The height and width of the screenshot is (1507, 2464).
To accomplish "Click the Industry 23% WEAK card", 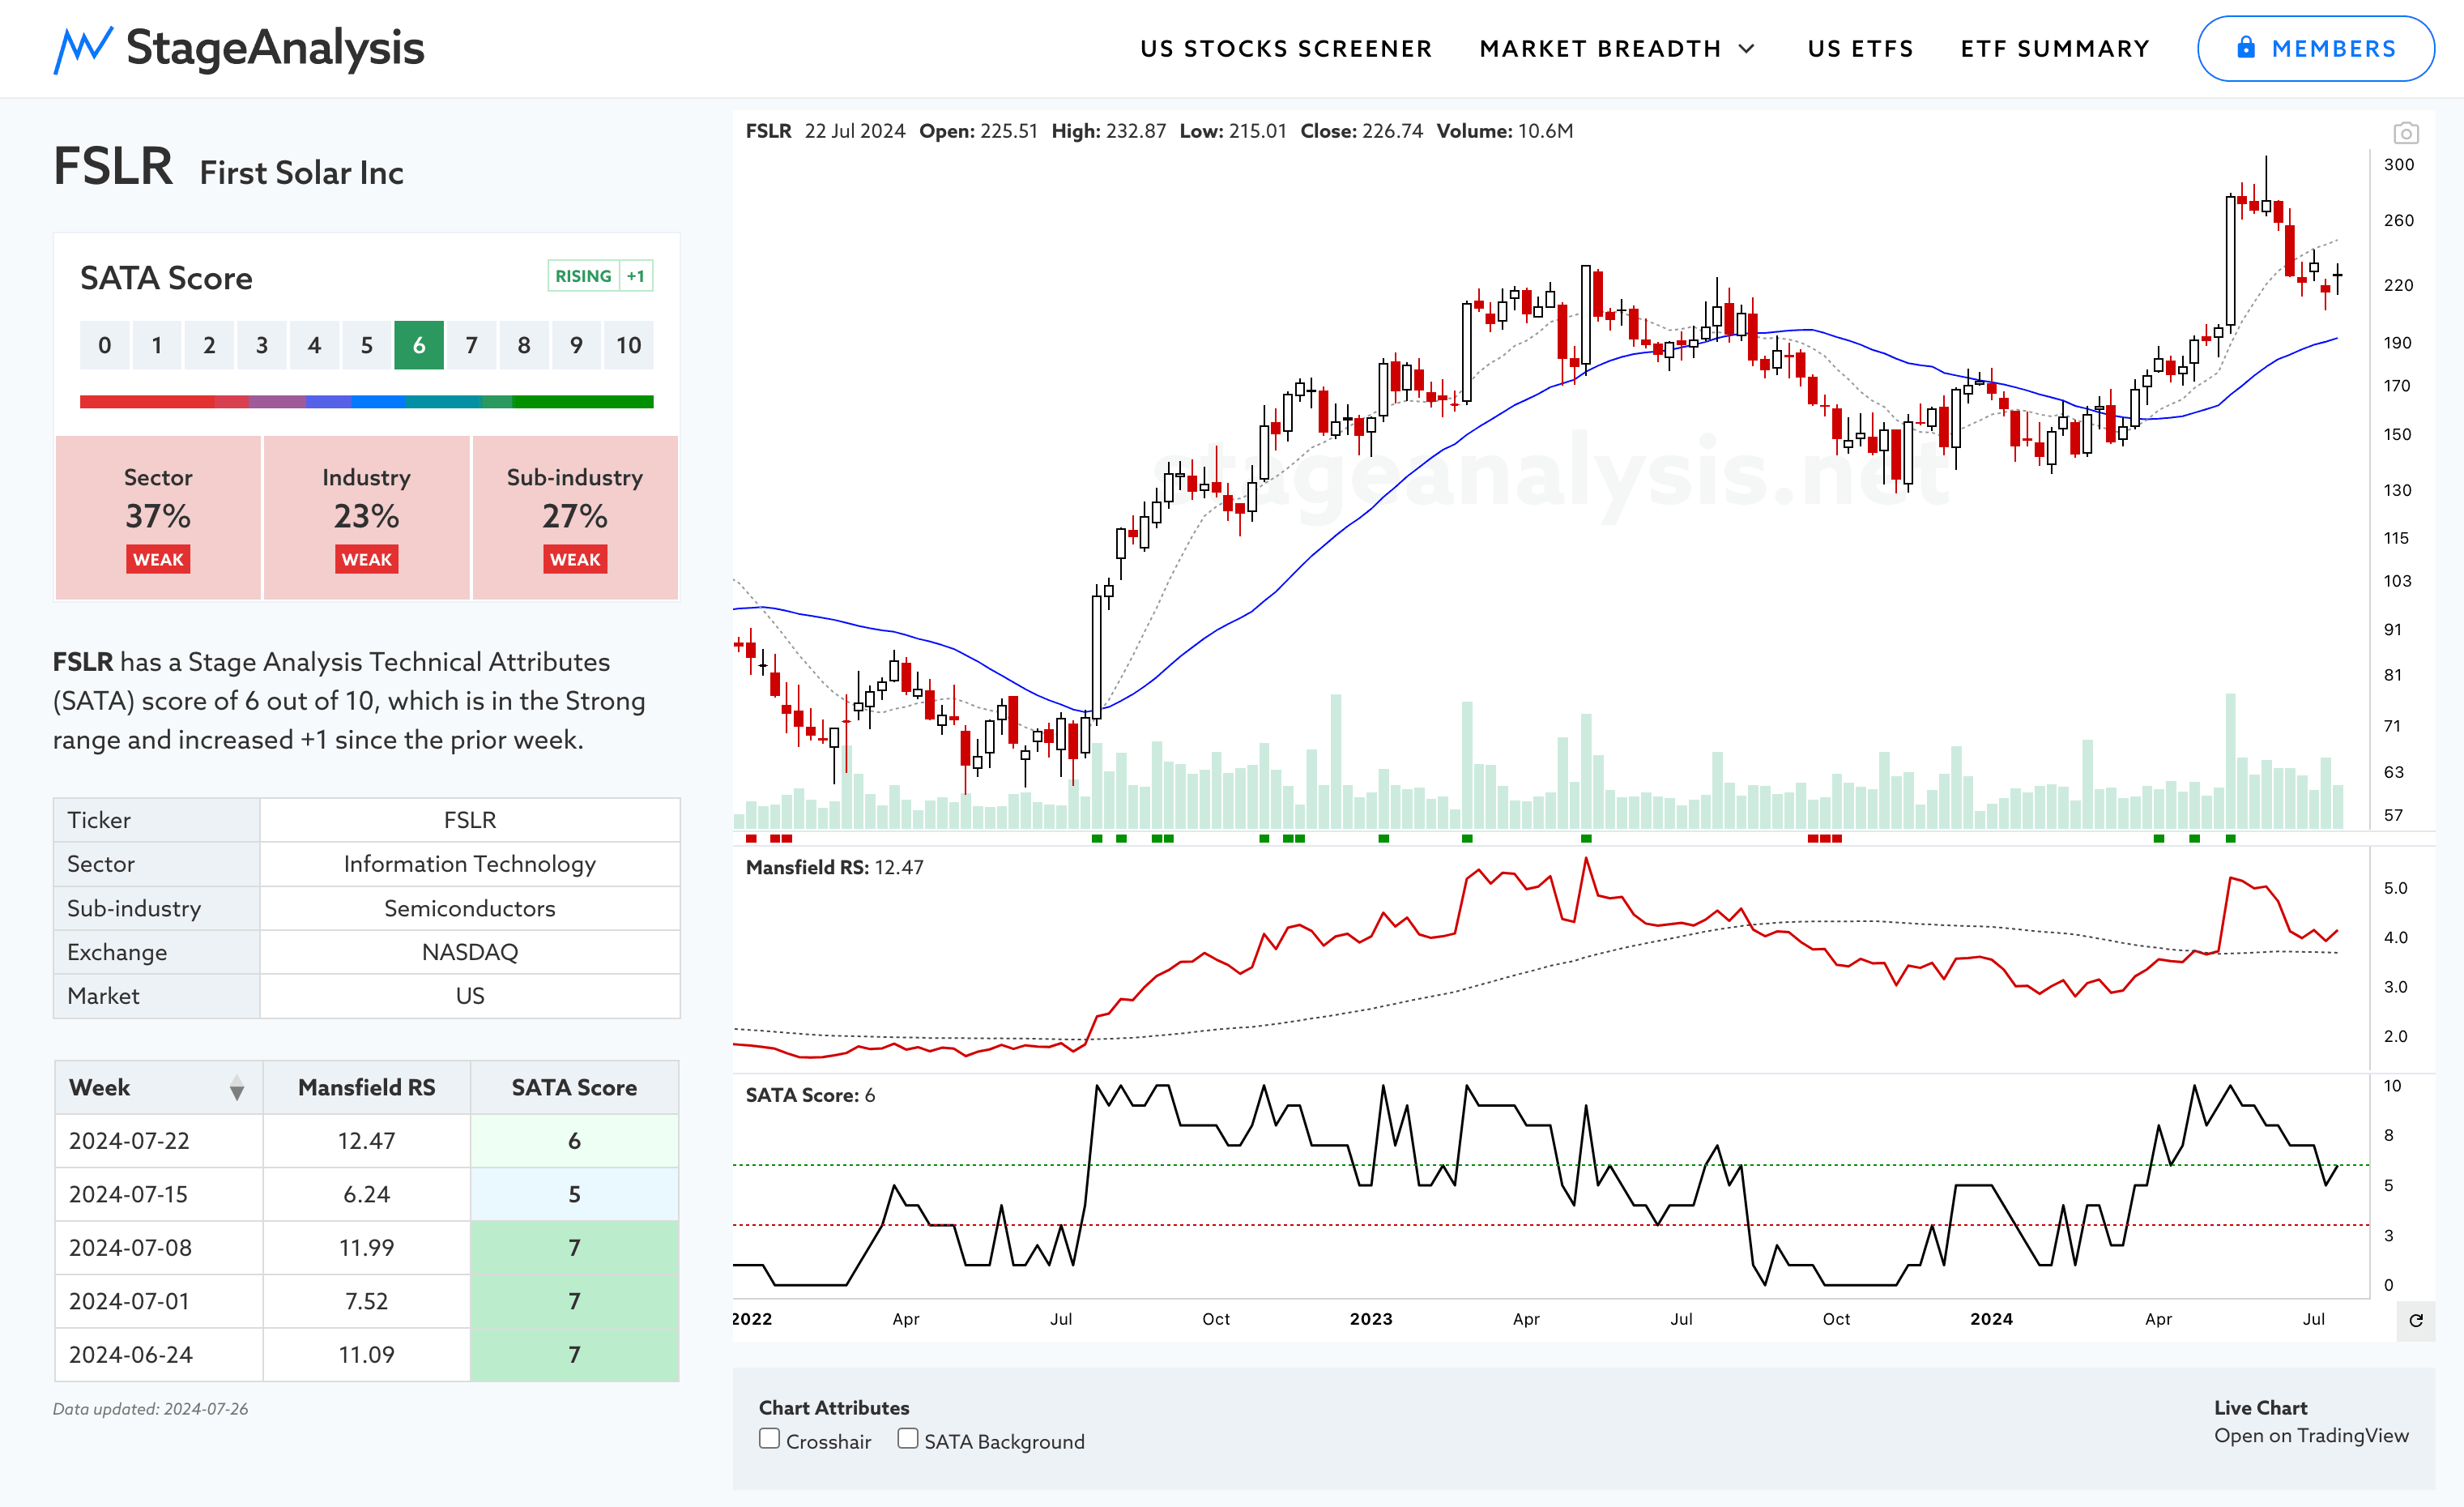I will click(366, 518).
